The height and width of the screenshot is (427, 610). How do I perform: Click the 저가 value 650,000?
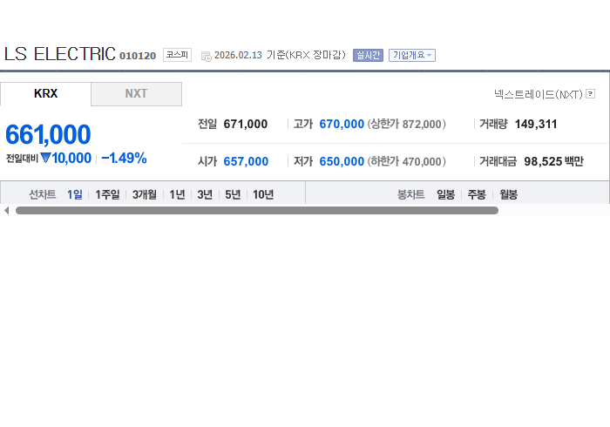342,161
